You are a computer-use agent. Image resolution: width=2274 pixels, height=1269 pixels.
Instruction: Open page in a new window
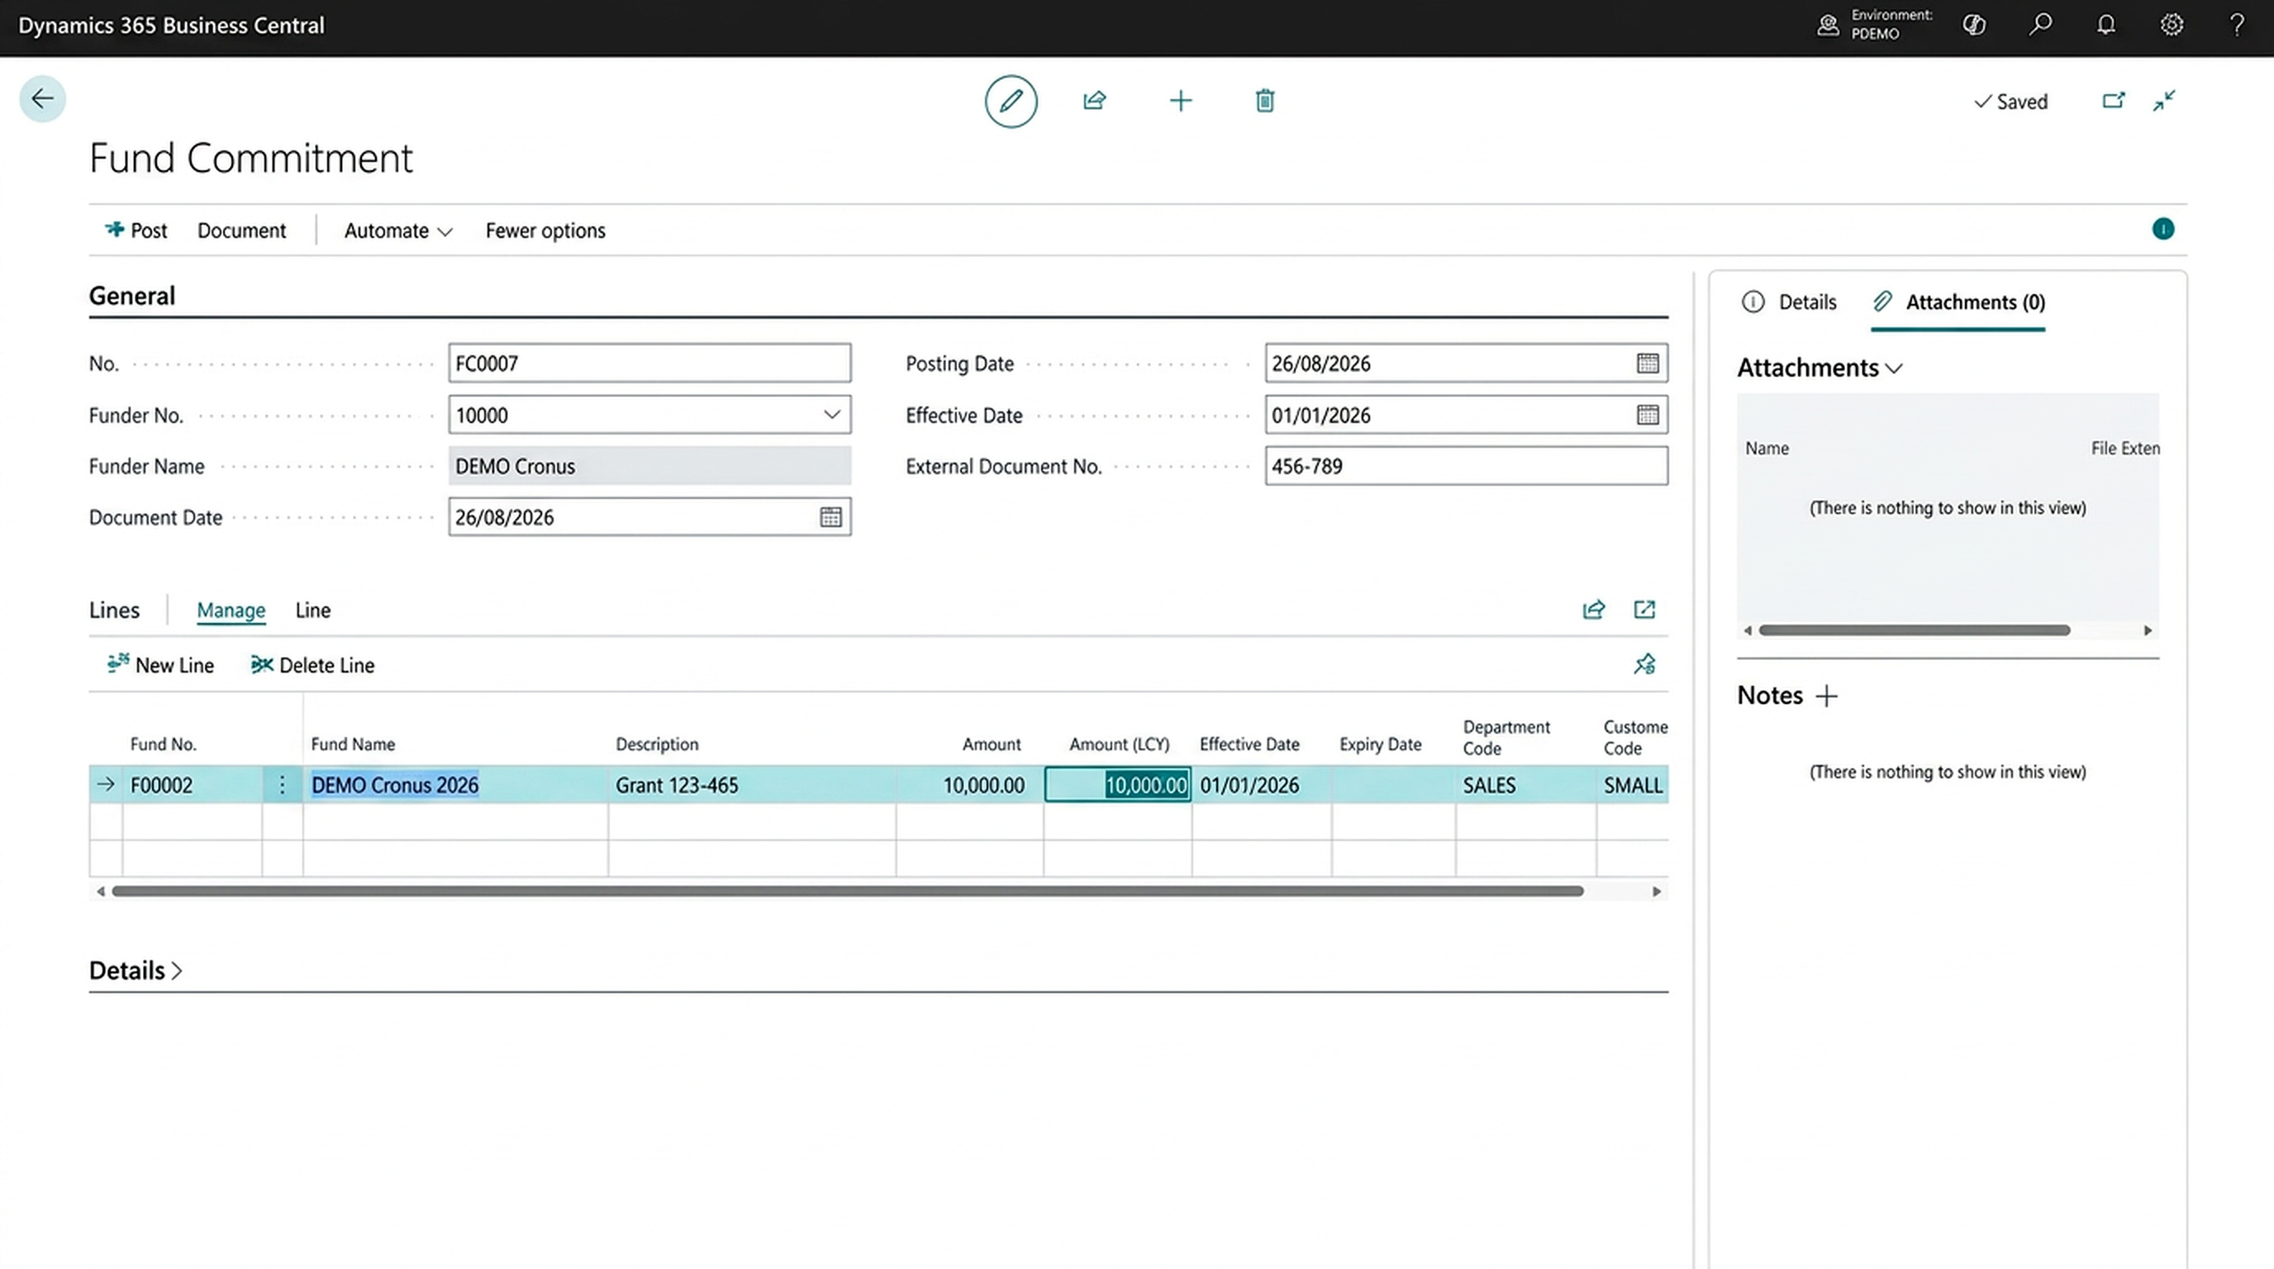click(2114, 101)
